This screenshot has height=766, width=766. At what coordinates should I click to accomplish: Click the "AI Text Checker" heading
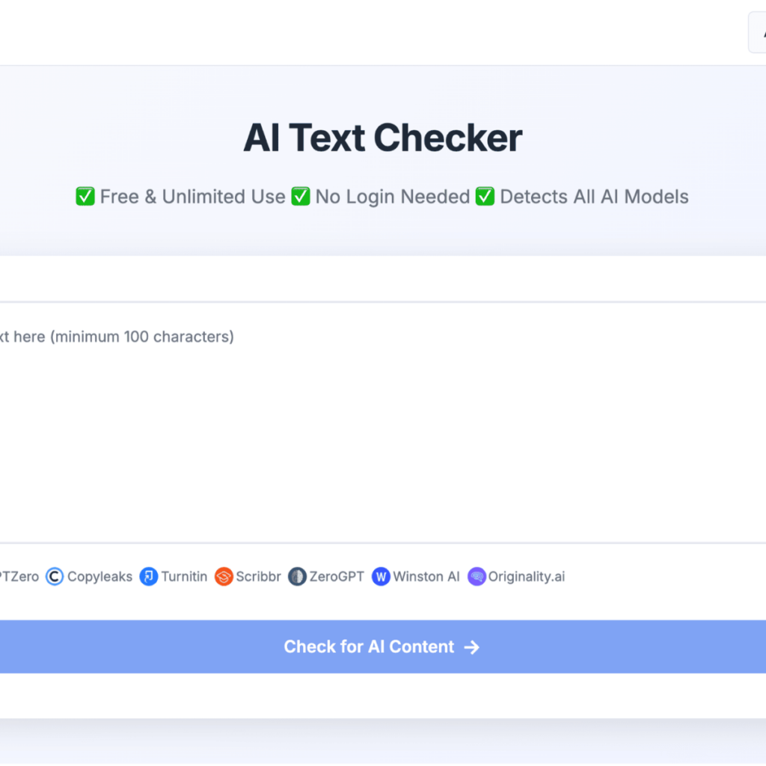point(383,138)
